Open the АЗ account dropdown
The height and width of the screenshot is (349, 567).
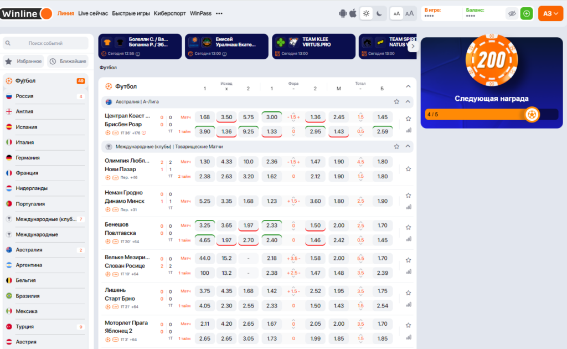click(x=550, y=14)
